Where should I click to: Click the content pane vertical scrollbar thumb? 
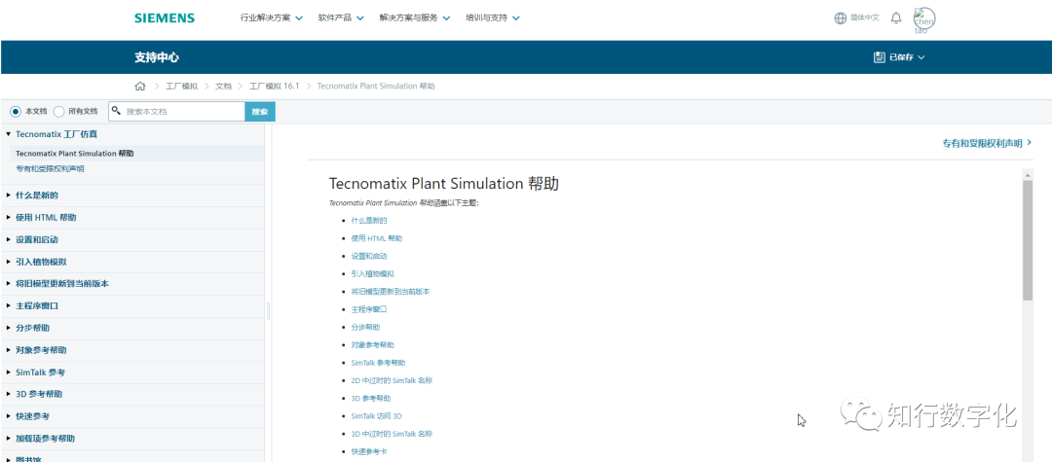pyautogui.click(x=1028, y=239)
